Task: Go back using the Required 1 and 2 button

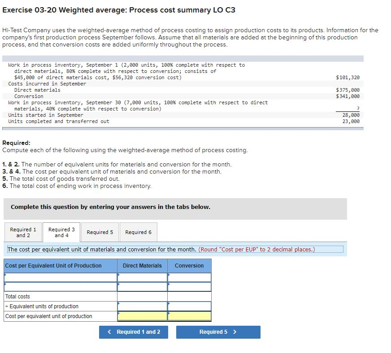Action: (x=134, y=332)
